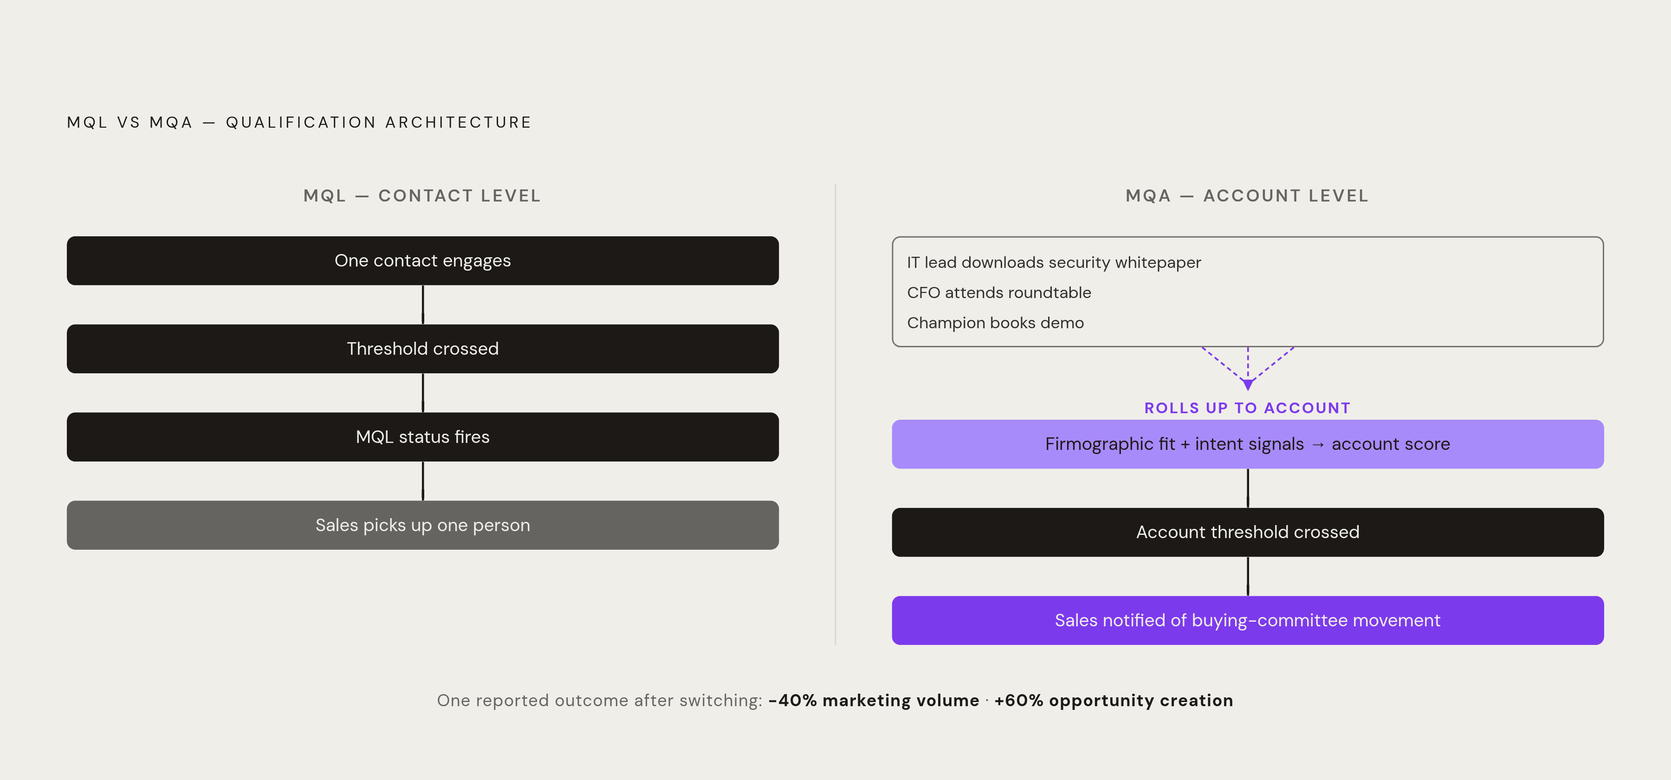The height and width of the screenshot is (780, 1671).
Task: Click 'IT lead downloads security whitepaper' text
Action: 1054,262
